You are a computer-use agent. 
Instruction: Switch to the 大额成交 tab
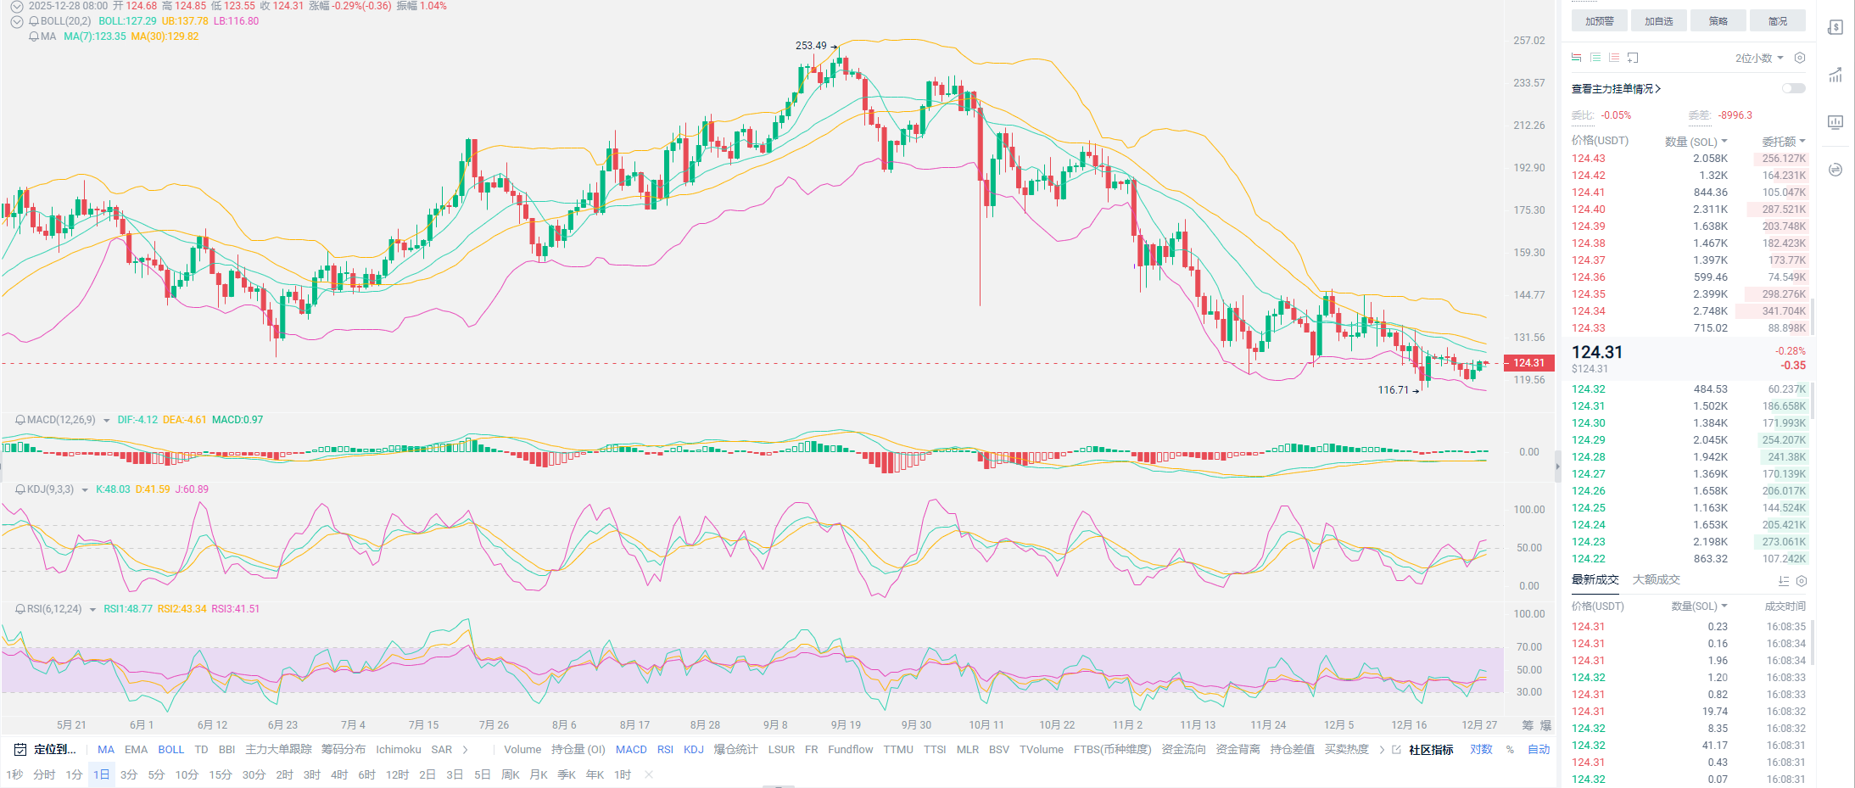click(1656, 580)
